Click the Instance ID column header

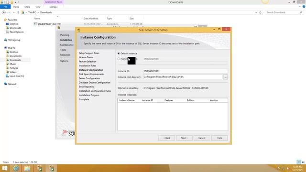coord(147,100)
